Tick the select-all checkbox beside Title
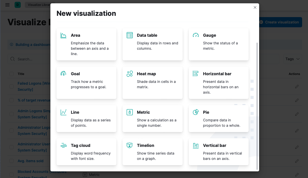 (x=12, y=74)
